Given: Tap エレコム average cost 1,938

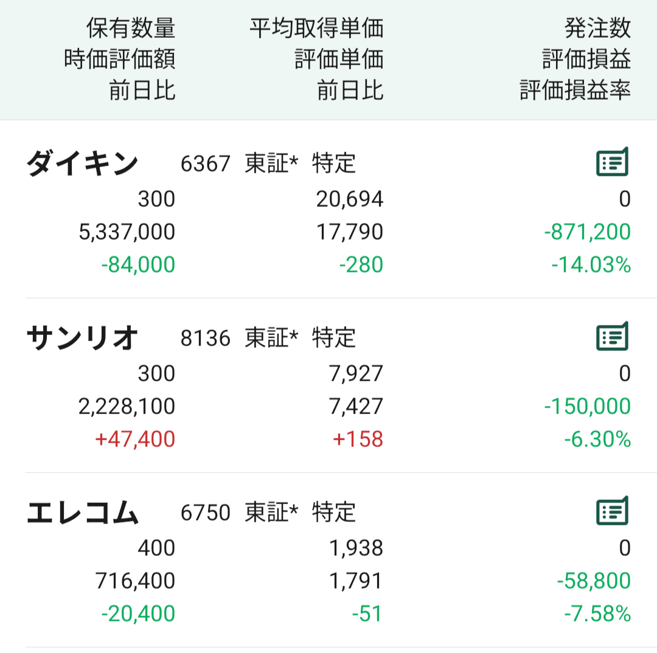Looking at the screenshot, I should click(x=356, y=548).
